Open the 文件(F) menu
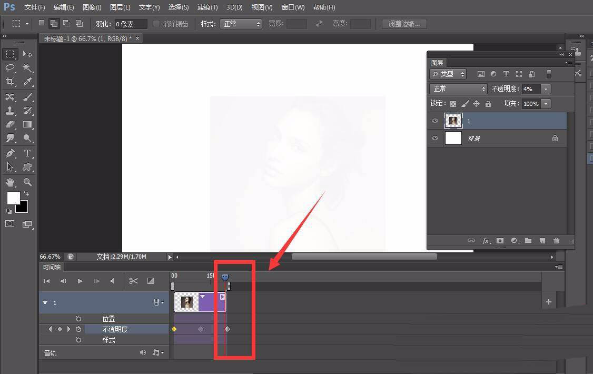 click(34, 7)
